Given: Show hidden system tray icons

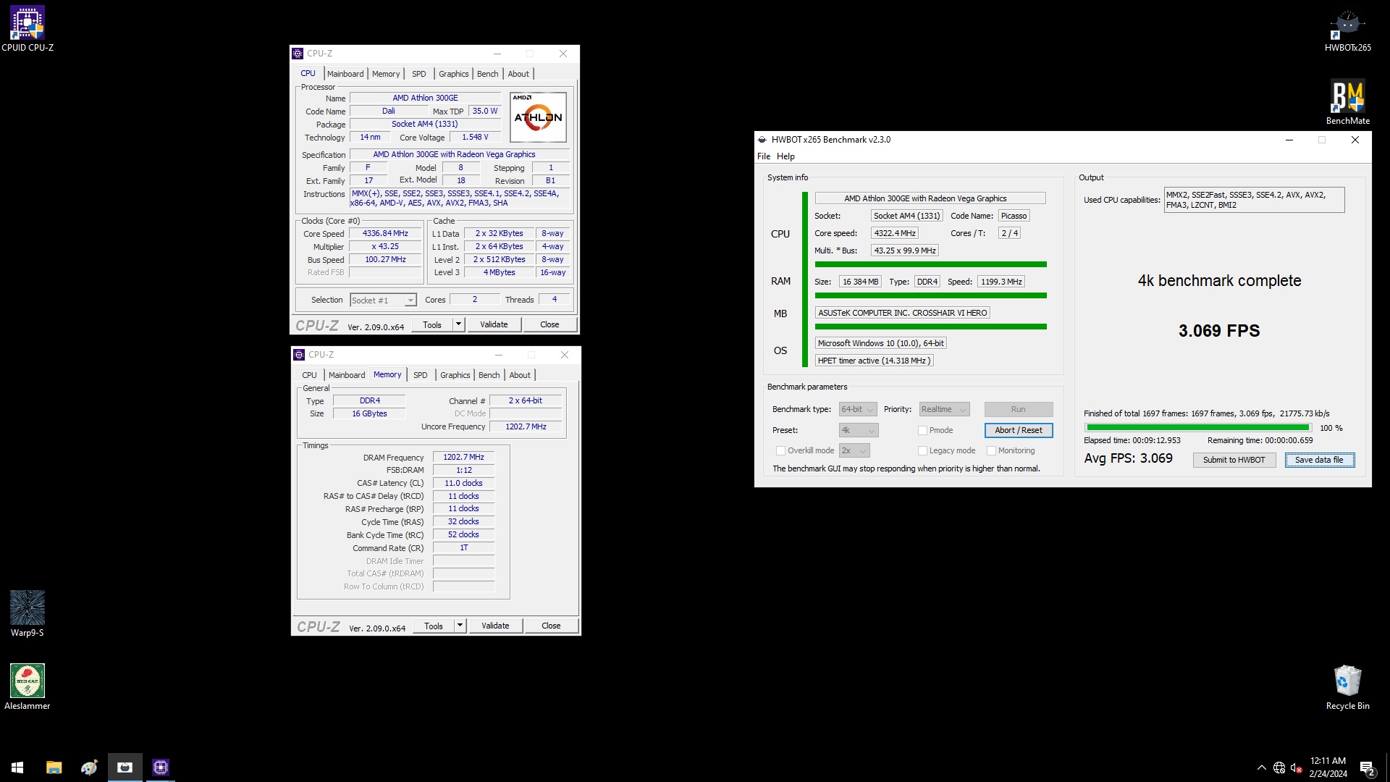Looking at the screenshot, I should click(1261, 768).
